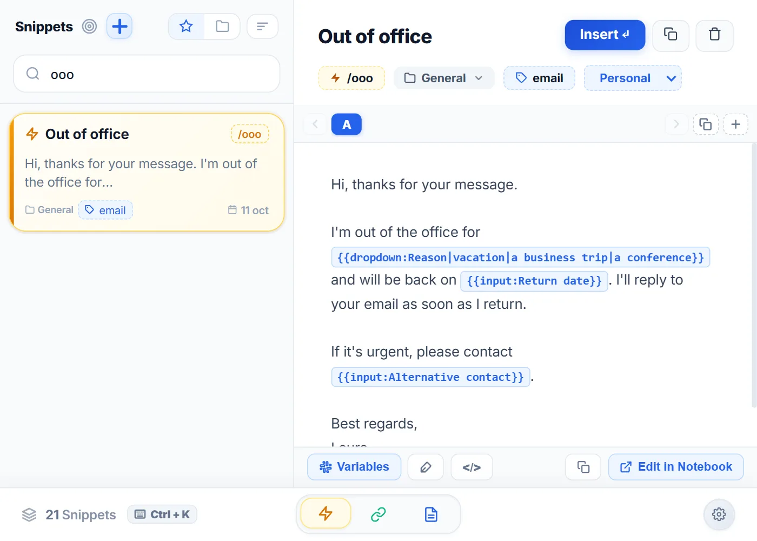Click /ooo shortcut badge on snippet card
This screenshot has width=757, height=541.
(250, 134)
